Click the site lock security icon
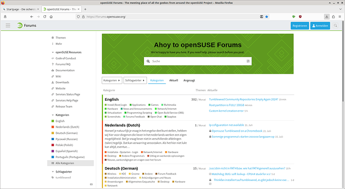 (x=83, y=16)
